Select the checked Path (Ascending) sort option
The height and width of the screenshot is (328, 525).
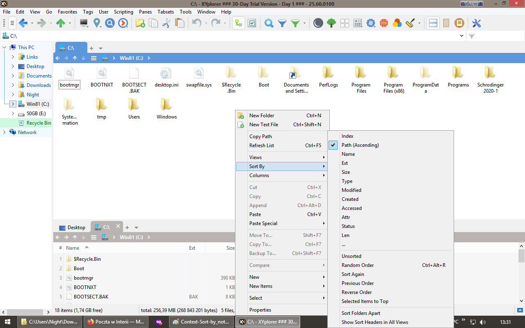pos(360,145)
